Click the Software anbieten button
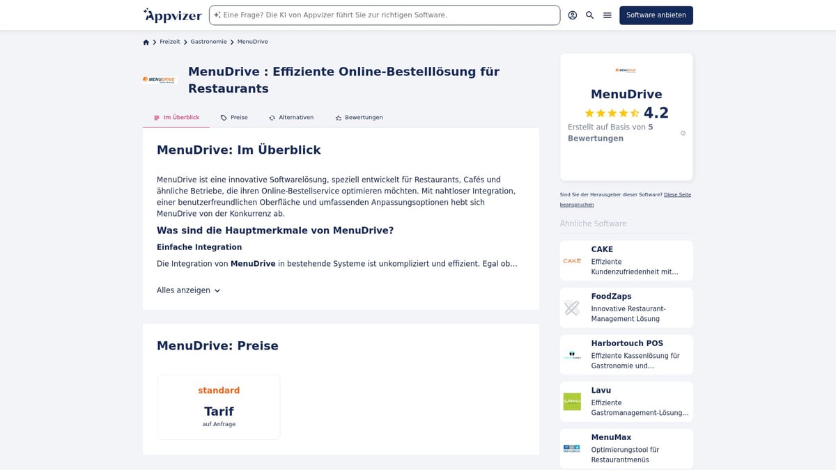The width and height of the screenshot is (836, 470). pos(656,15)
